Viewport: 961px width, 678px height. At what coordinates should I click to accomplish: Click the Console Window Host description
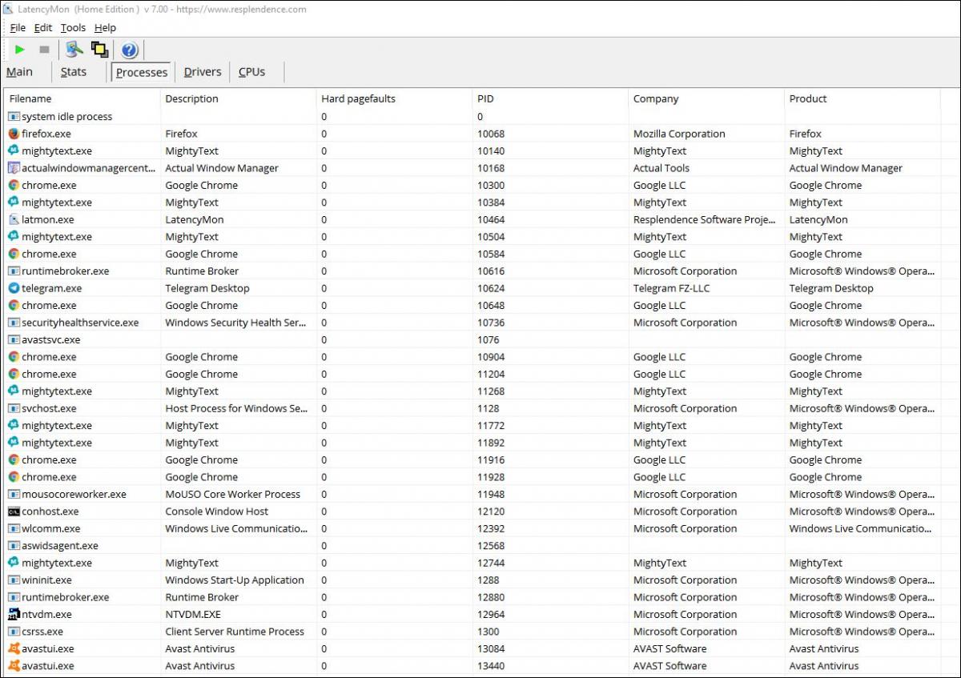pos(217,512)
